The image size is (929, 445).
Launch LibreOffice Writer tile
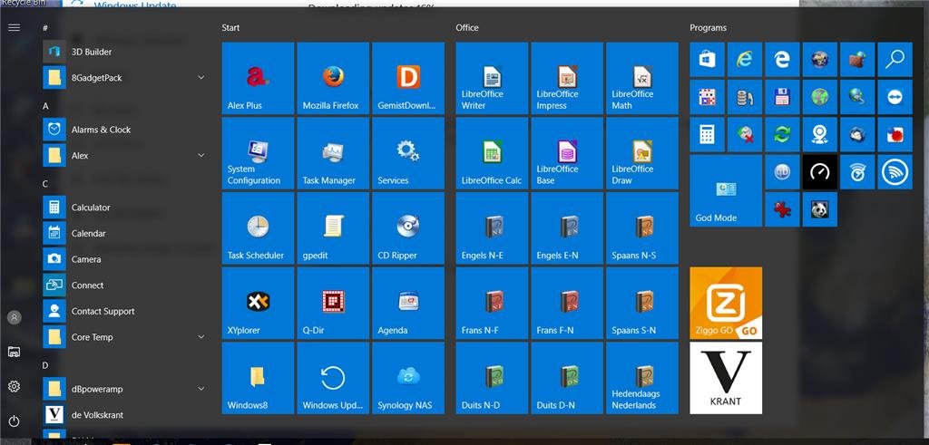(x=492, y=78)
